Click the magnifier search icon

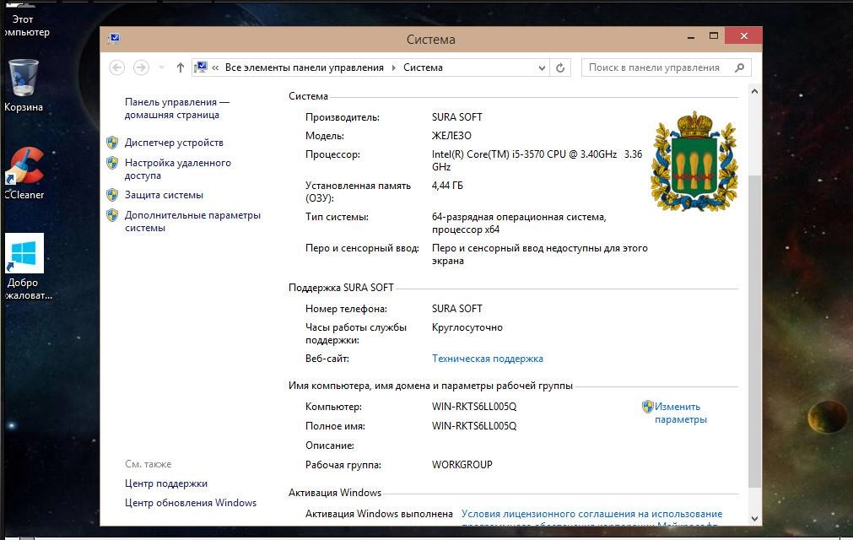click(739, 67)
